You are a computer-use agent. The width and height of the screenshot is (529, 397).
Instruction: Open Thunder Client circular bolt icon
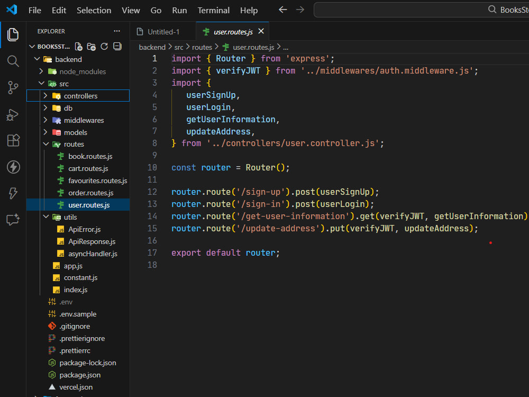coord(13,167)
